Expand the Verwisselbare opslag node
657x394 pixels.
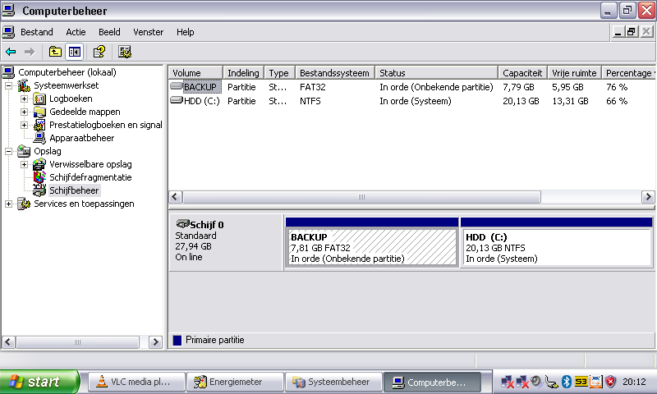pos(25,164)
